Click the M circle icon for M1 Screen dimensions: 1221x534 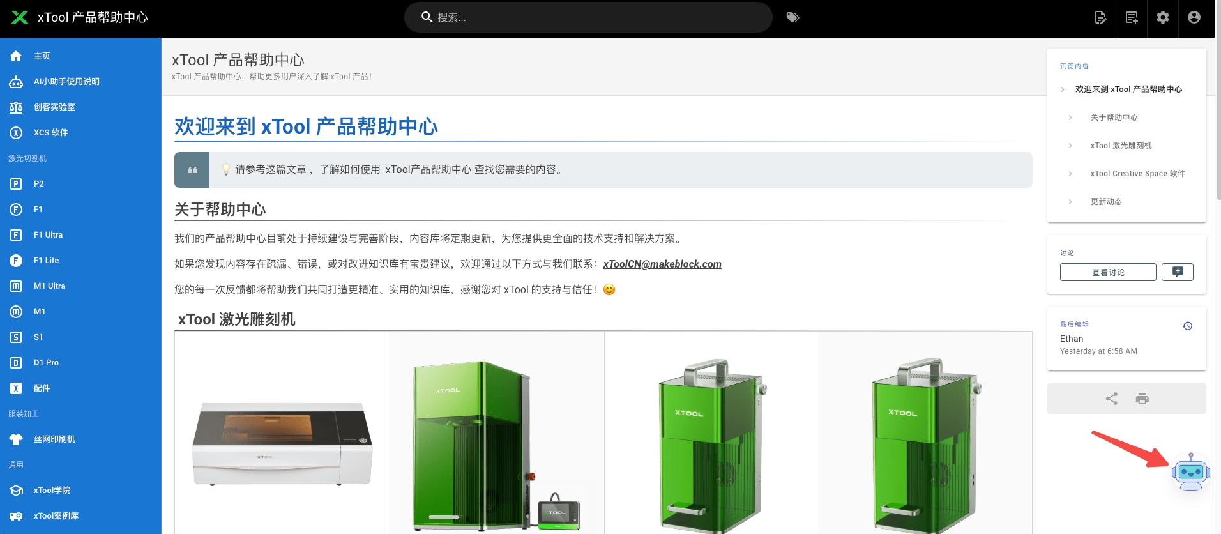(16, 312)
